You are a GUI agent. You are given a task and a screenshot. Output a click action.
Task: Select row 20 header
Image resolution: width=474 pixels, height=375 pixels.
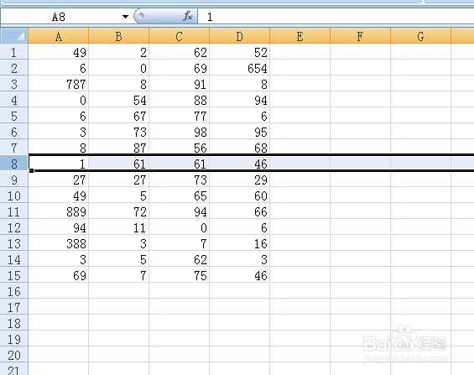tap(14, 355)
